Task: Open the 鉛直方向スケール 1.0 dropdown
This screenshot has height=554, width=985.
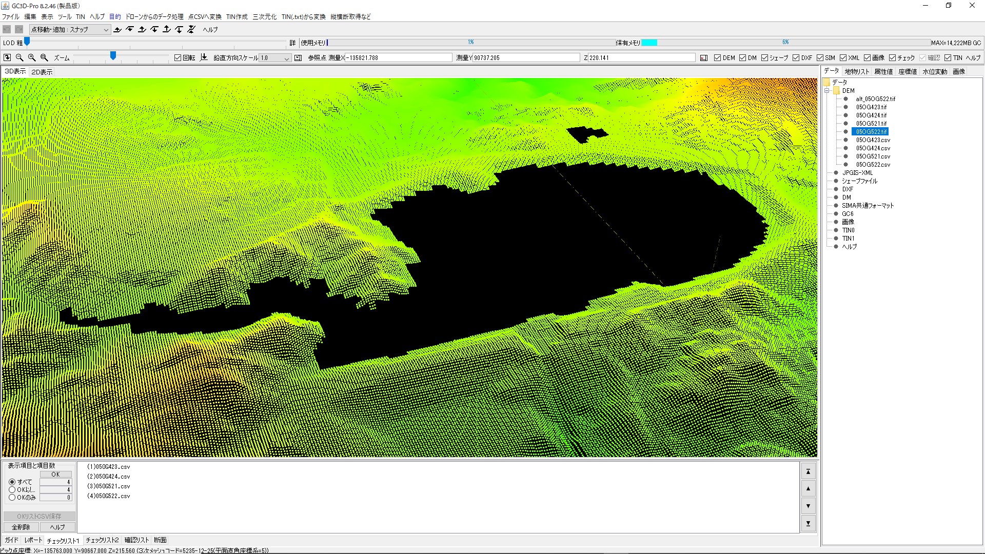Action: (x=275, y=58)
